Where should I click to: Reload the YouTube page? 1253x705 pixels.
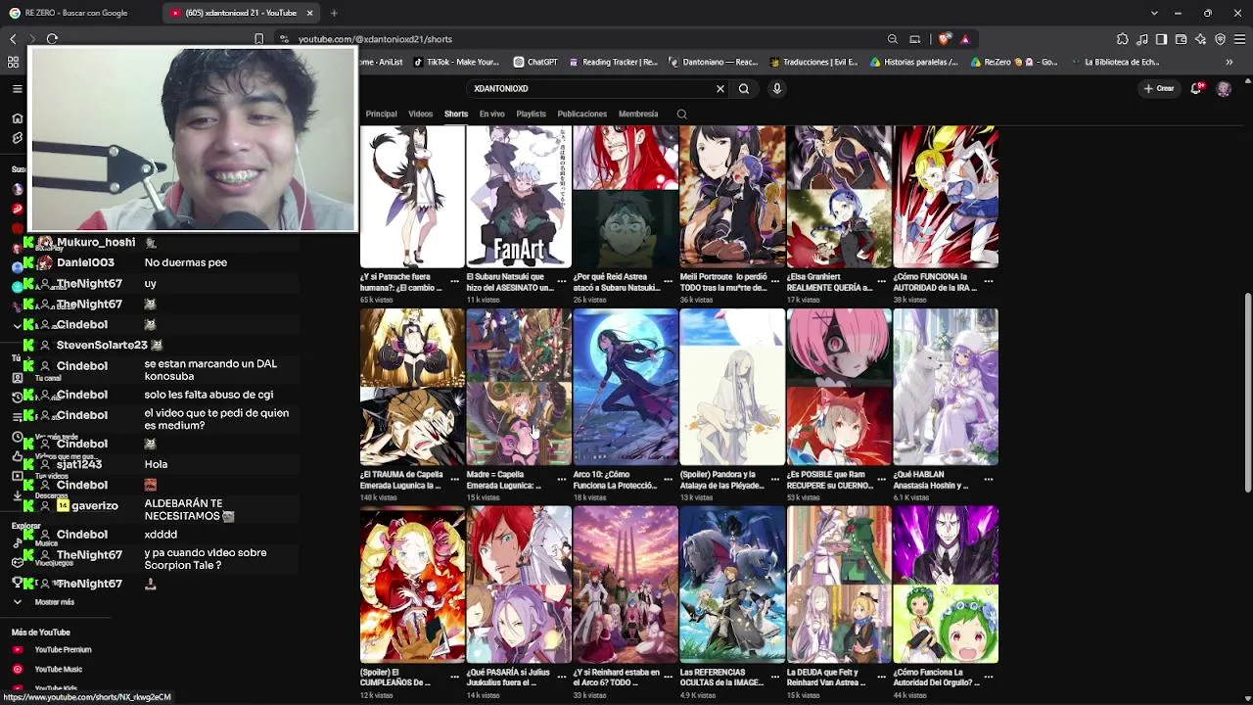tap(52, 39)
